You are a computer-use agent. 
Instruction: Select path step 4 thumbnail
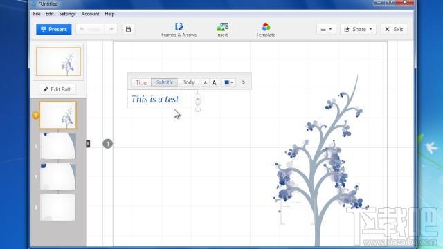coord(58,207)
